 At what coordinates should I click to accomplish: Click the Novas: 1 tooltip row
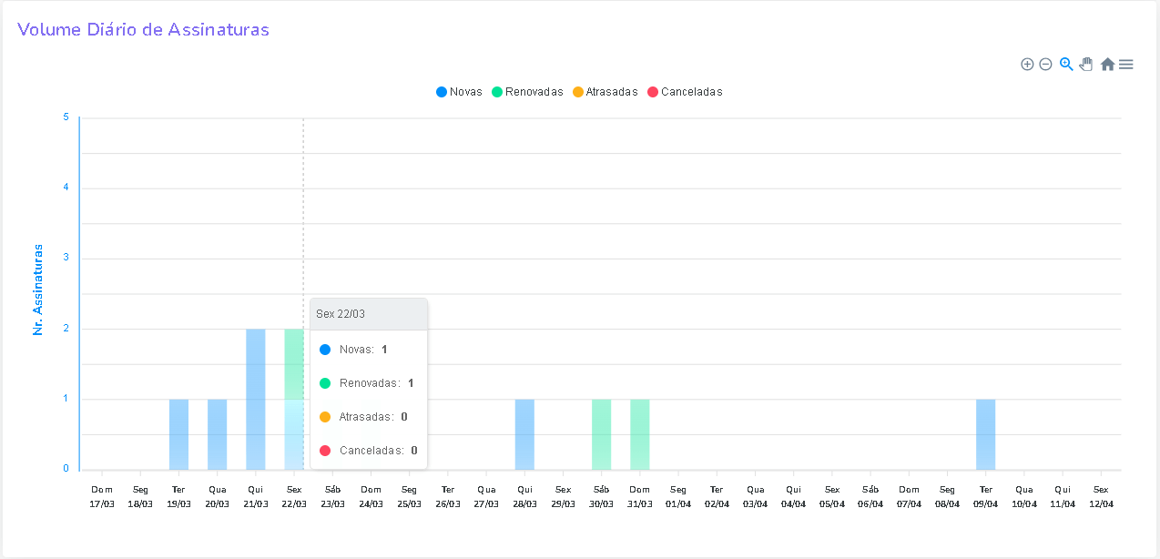[369, 350]
